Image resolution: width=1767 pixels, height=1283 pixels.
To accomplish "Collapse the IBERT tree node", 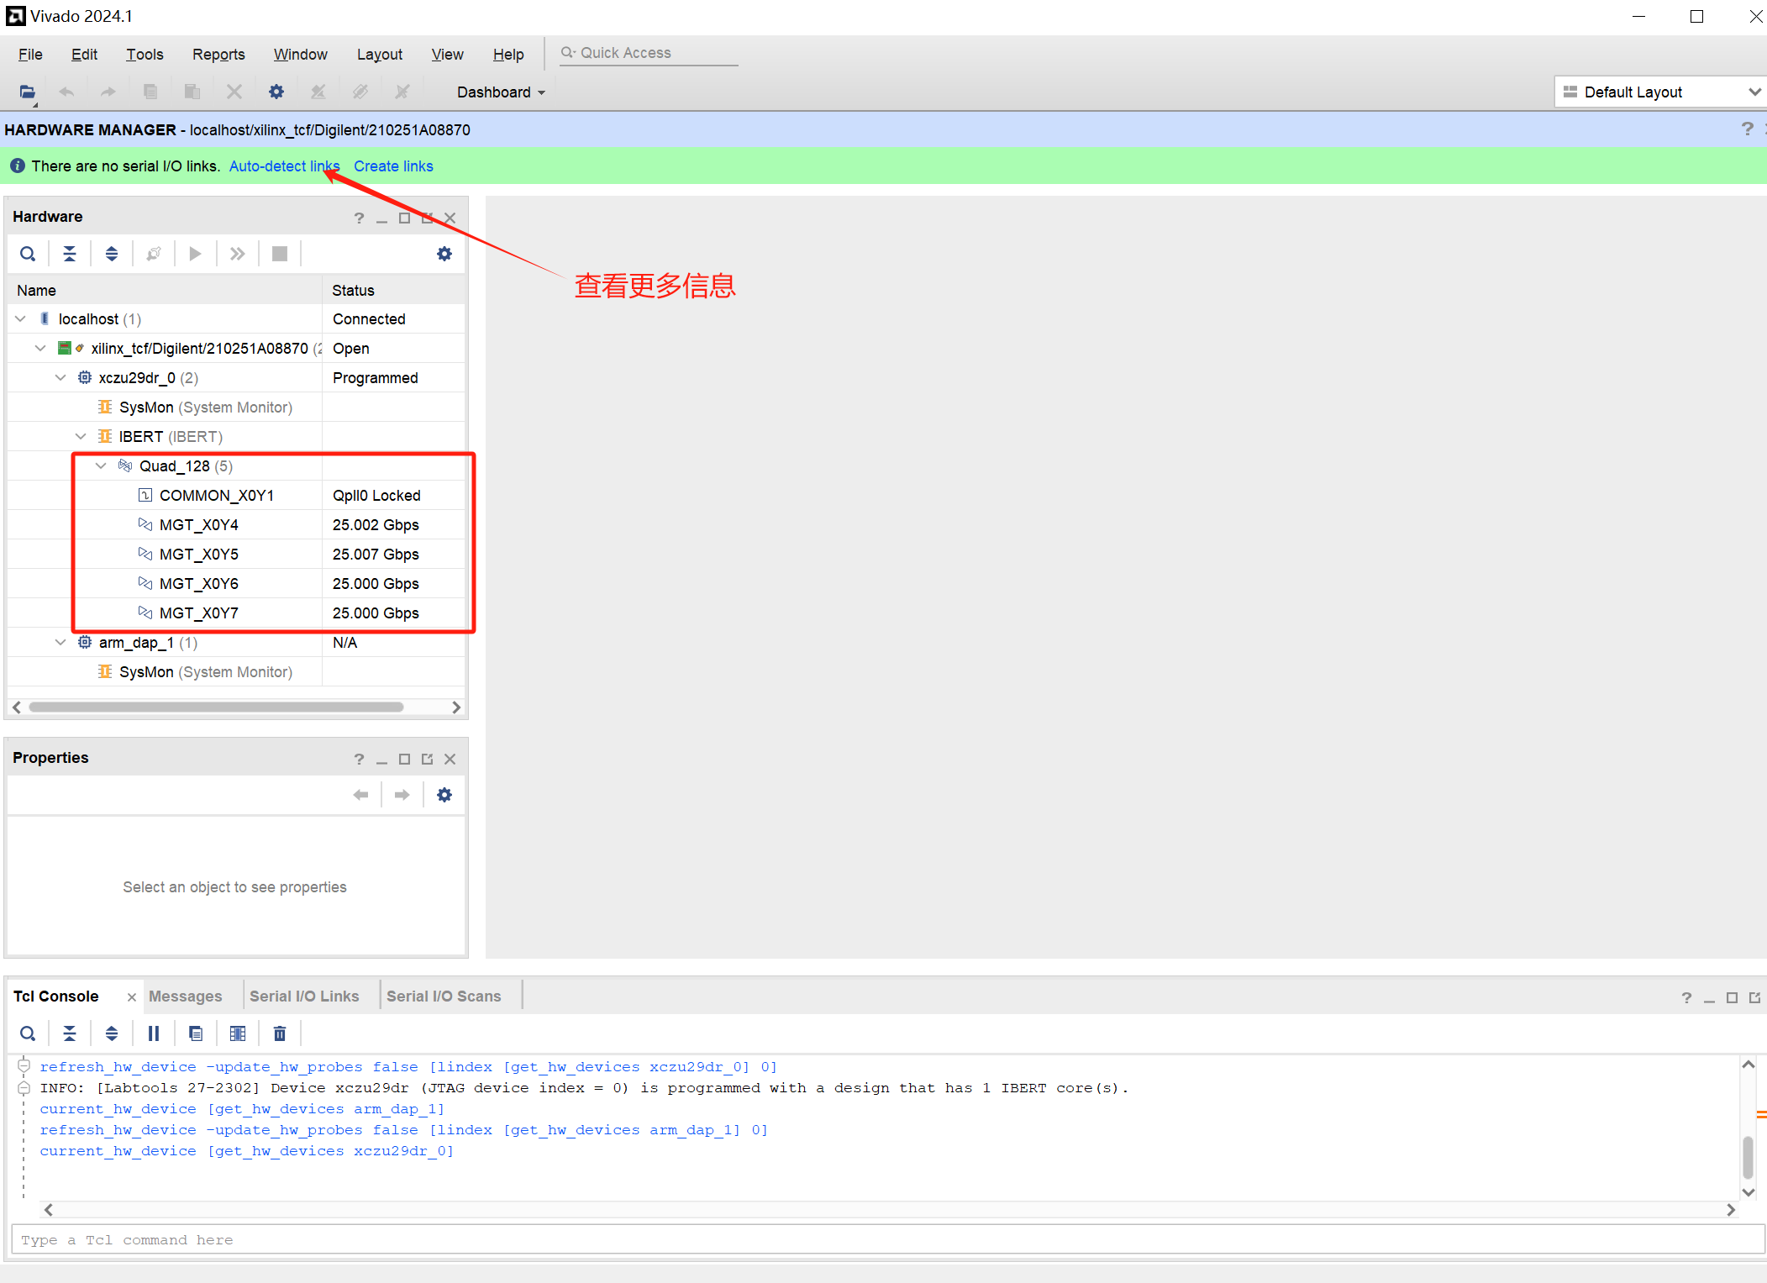I will [x=81, y=436].
